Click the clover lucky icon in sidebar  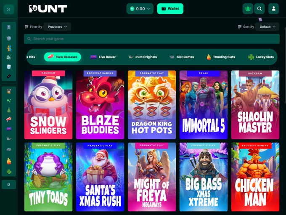9,172
